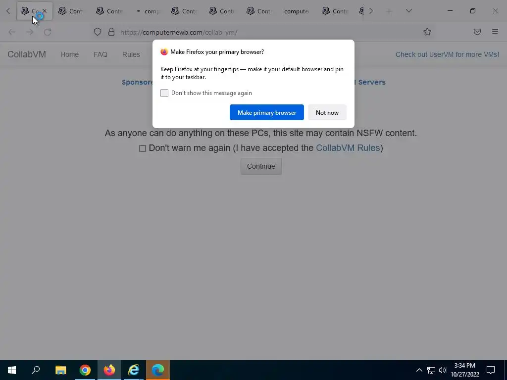Launch Google Chrome from taskbar
This screenshot has height=380, width=507.
pyautogui.click(x=85, y=370)
